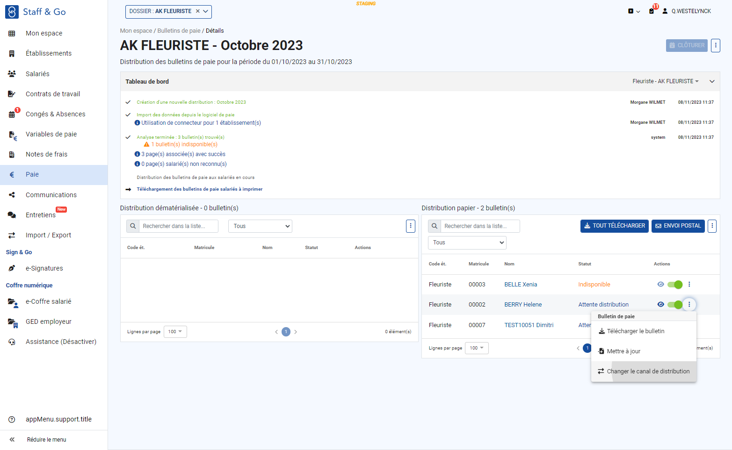This screenshot has width=732, height=450.
Task: View the bulletin of BELLE Xenia
Action: coord(660,284)
